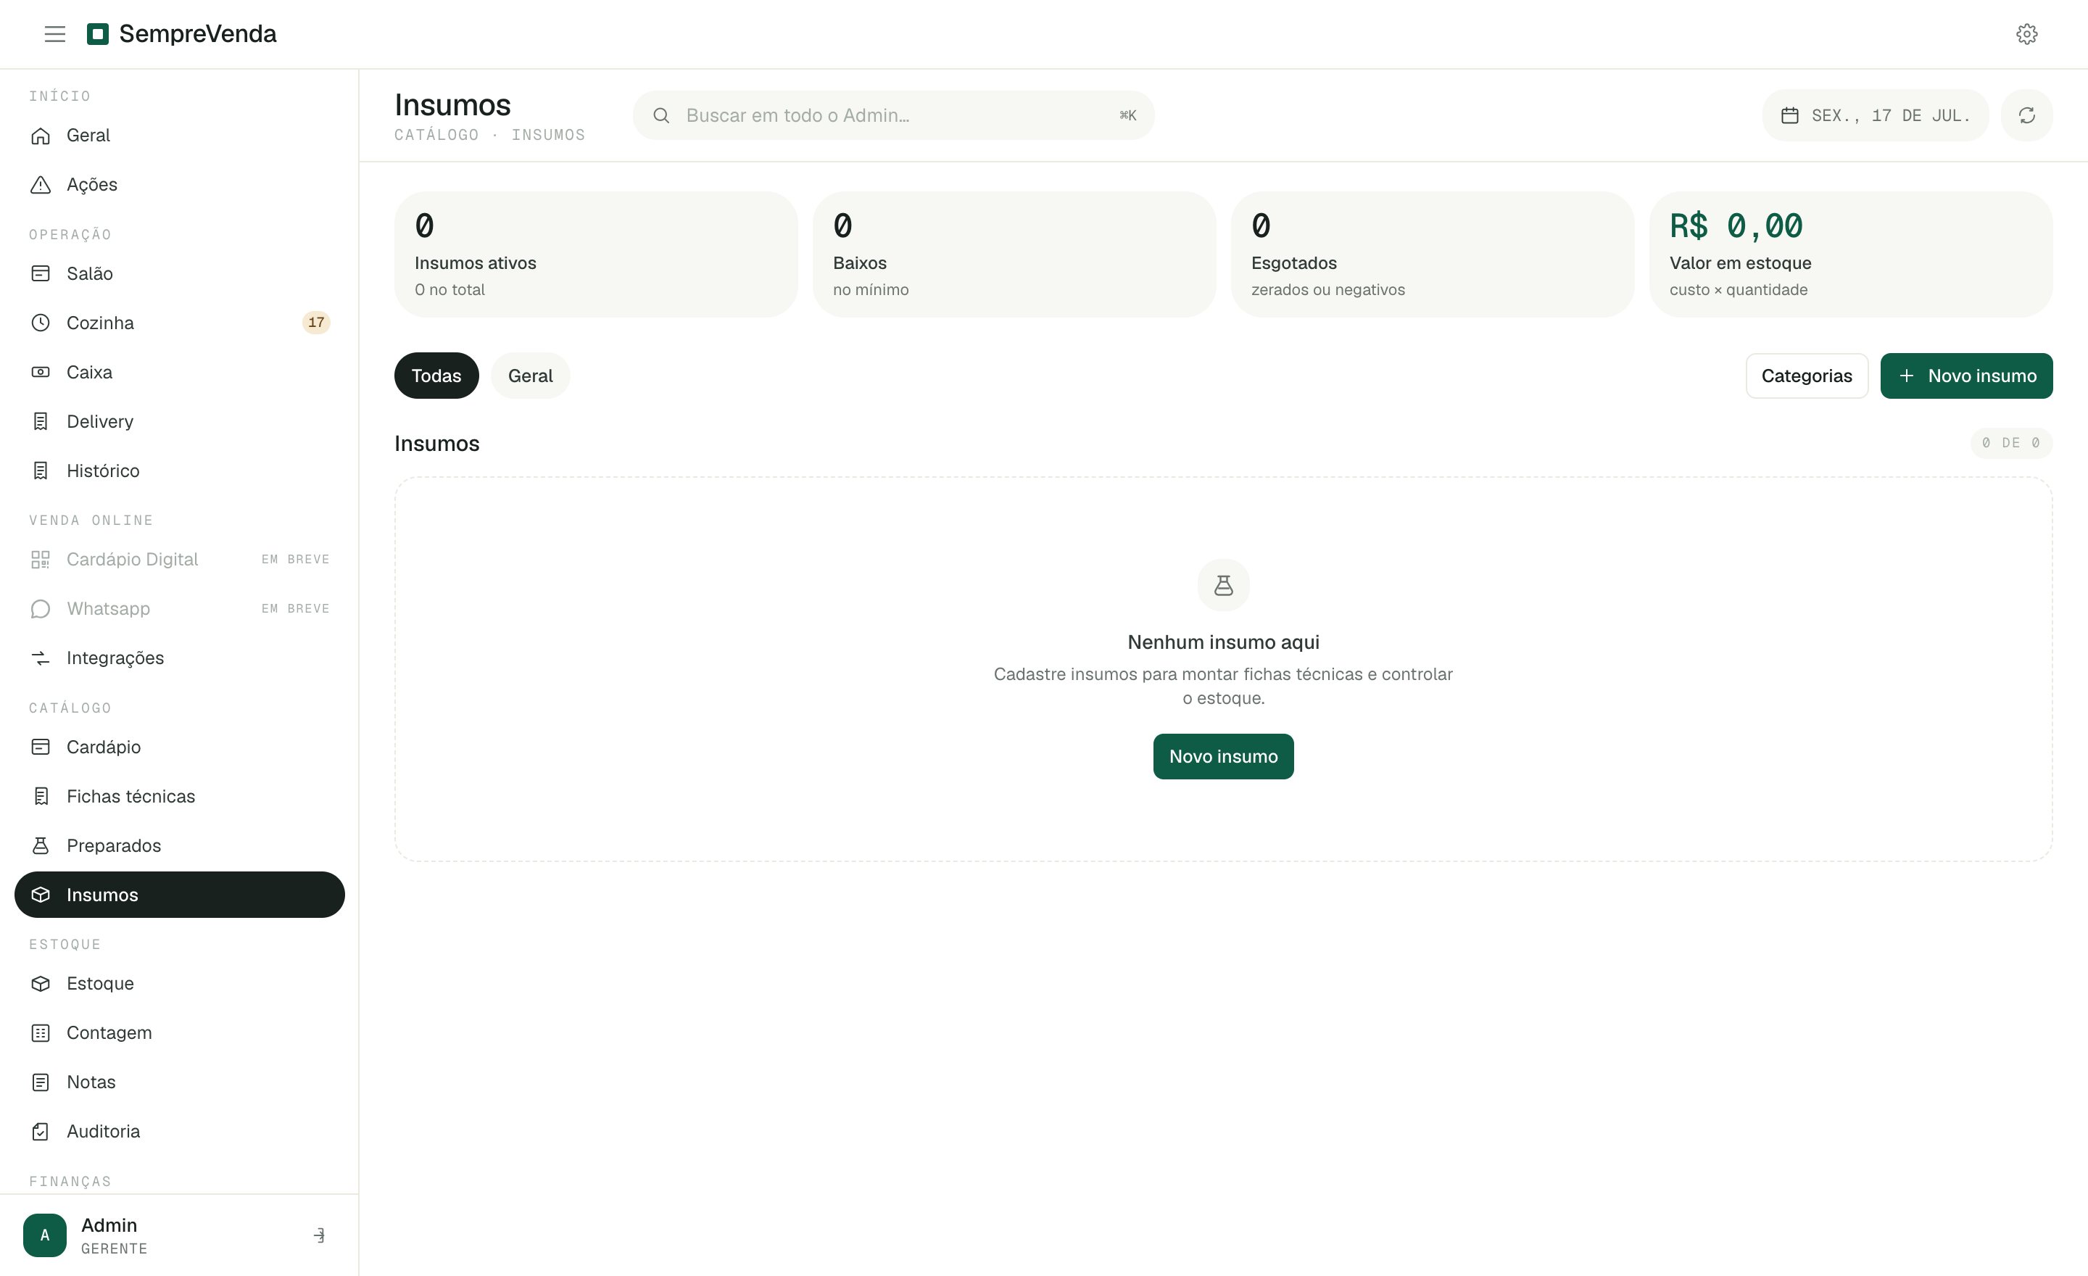
Task: Click the SempreVenda logo icon
Action: click(x=99, y=34)
